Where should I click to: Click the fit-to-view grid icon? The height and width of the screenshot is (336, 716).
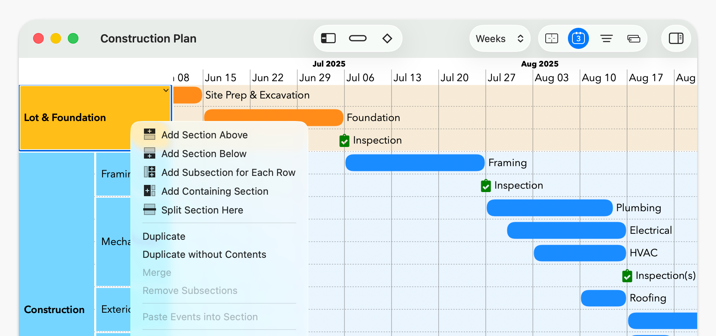pyautogui.click(x=552, y=38)
